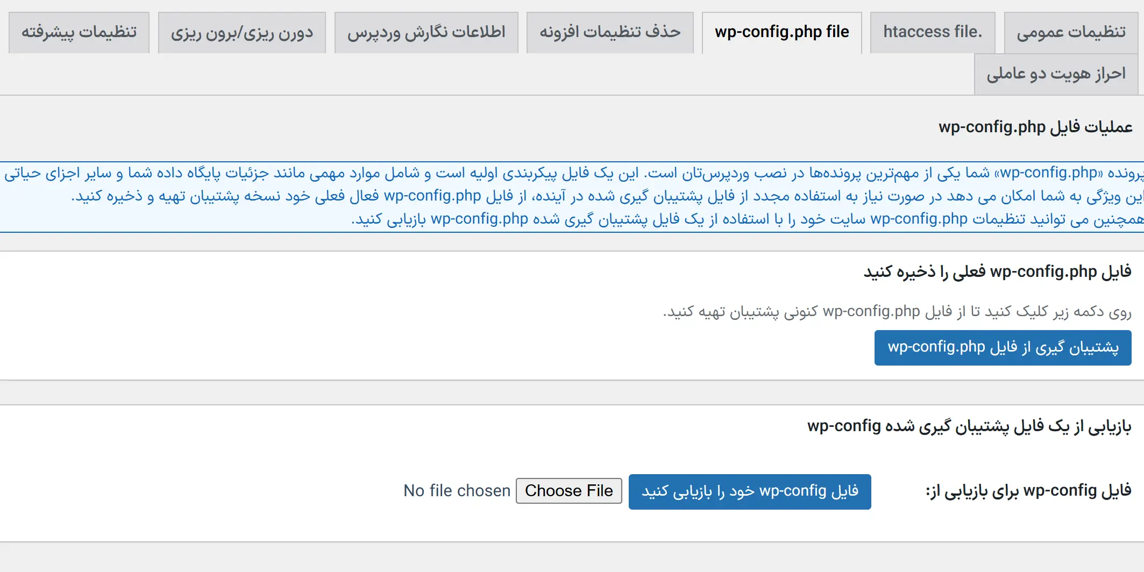1144x572 pixels.
Task: Open the htaccess file. tab
Action: [x=933, y=32]
